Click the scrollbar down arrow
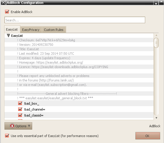 (x=156, y=118)
